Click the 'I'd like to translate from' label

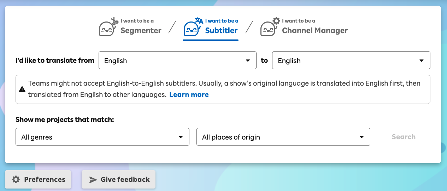(55, 60)
